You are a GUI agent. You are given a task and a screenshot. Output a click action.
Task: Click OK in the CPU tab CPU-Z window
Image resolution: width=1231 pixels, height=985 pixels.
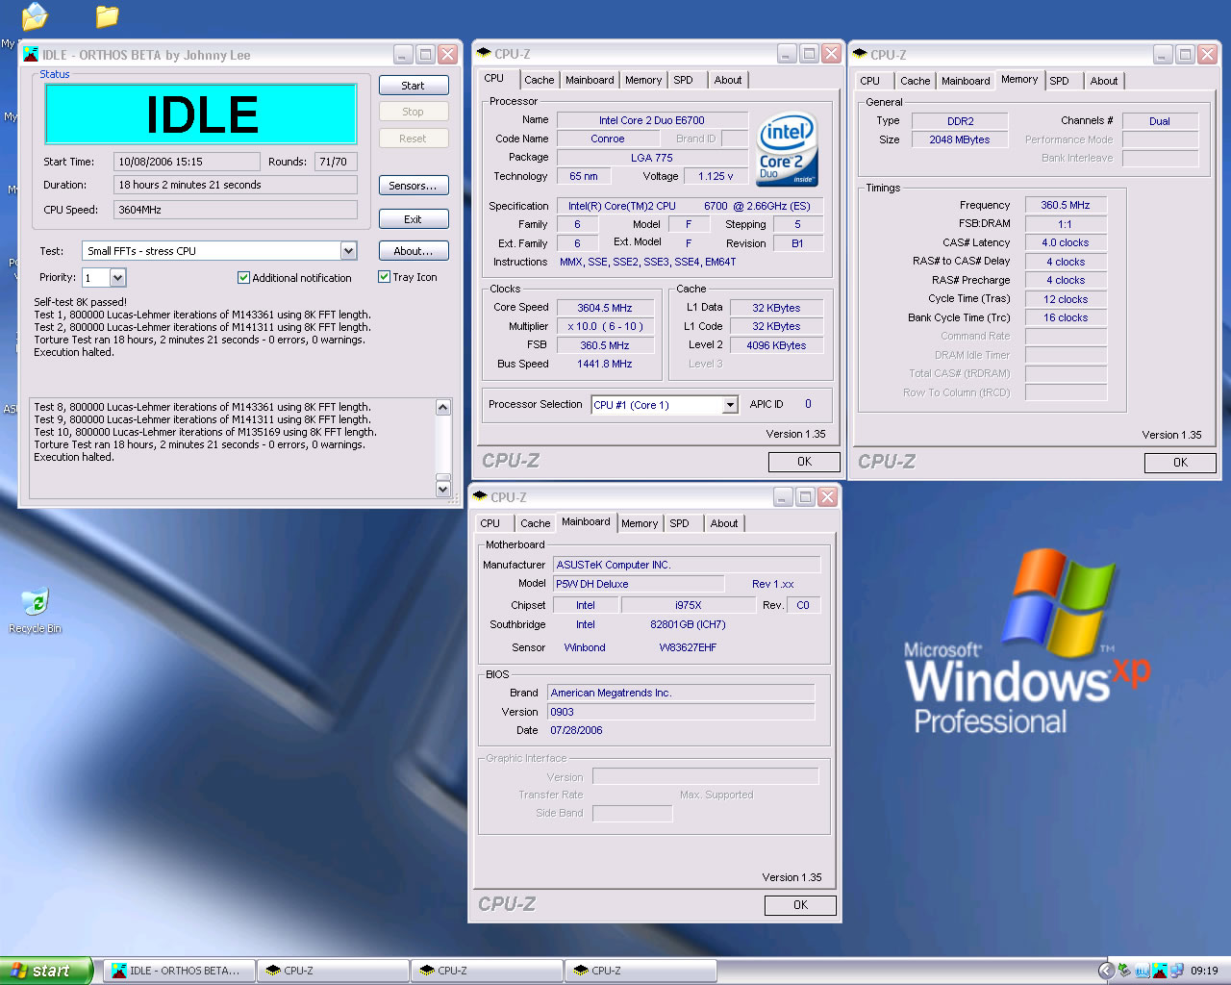(804, 462)
